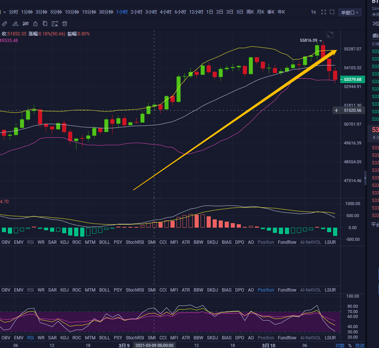Collapse the right side panel with the edge handle
379x348 pixels.
(365, 178)
